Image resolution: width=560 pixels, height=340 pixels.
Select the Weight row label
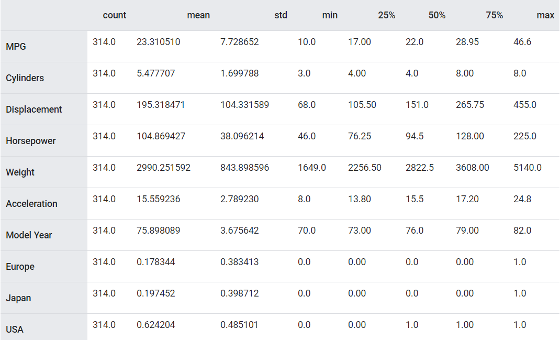pos(20,172)
